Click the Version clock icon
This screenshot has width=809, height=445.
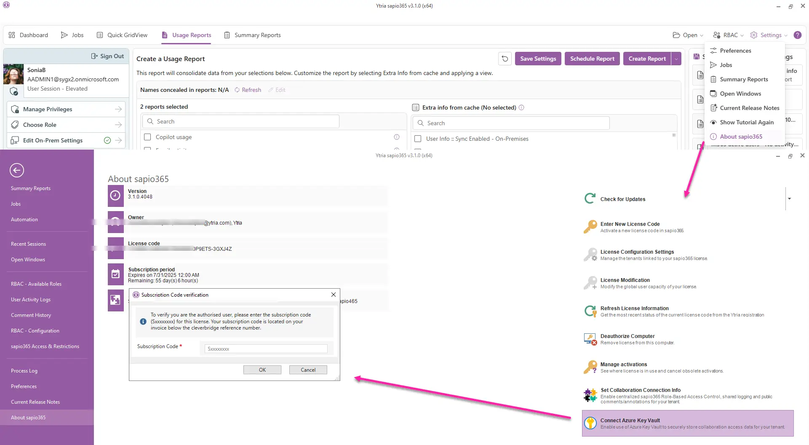tap(115, 195)
